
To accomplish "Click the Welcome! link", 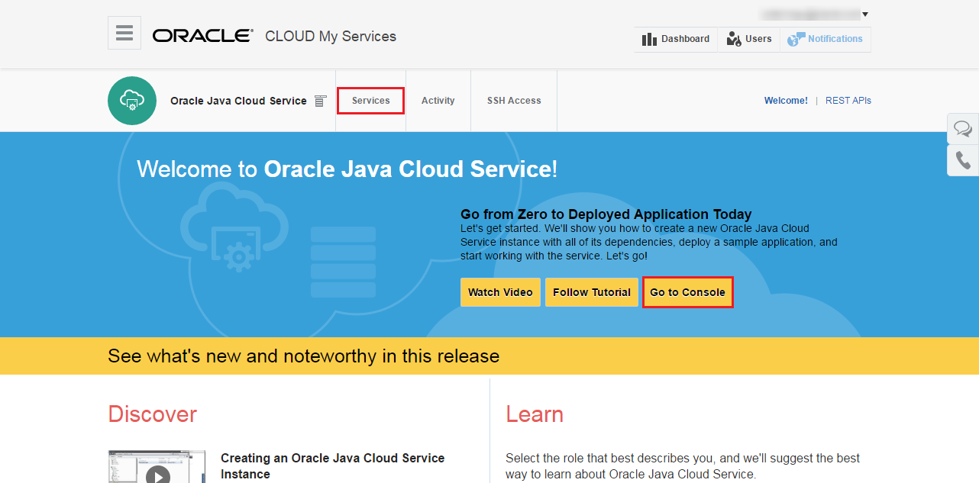I will pyautogui.click(x=786, y=101).
